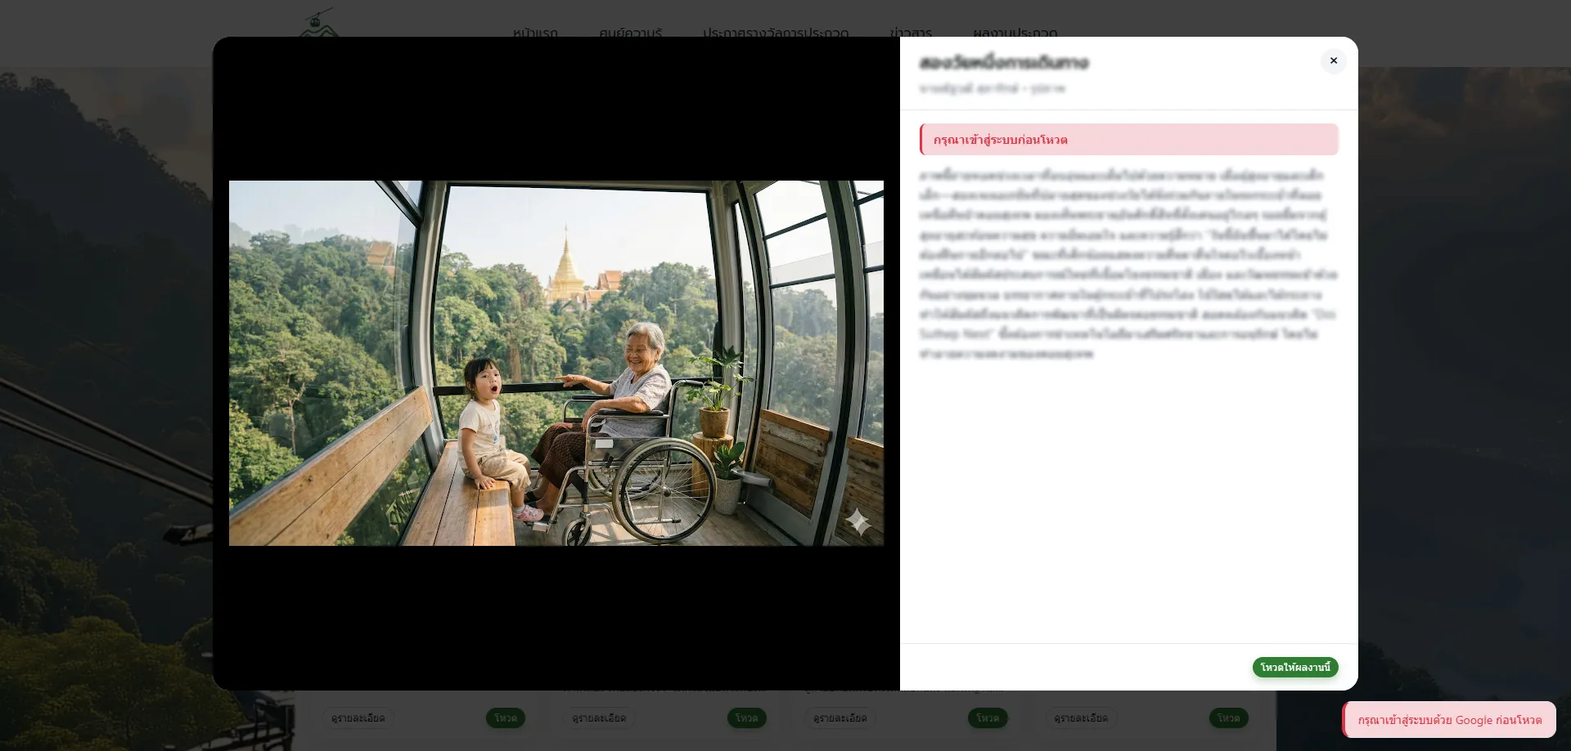Vote using โหวต on the second card
The width and height of the screenshot is (1571, 751).
click(746, 718)
